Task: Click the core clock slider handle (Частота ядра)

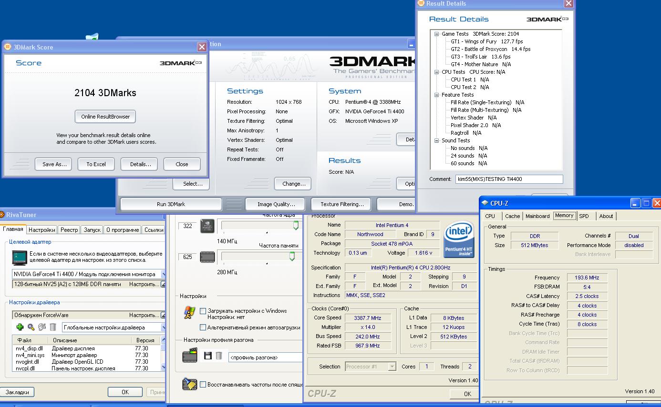Action: click(x=296, y=226)
